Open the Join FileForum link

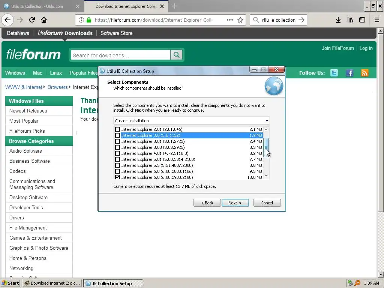click(338, 48)
